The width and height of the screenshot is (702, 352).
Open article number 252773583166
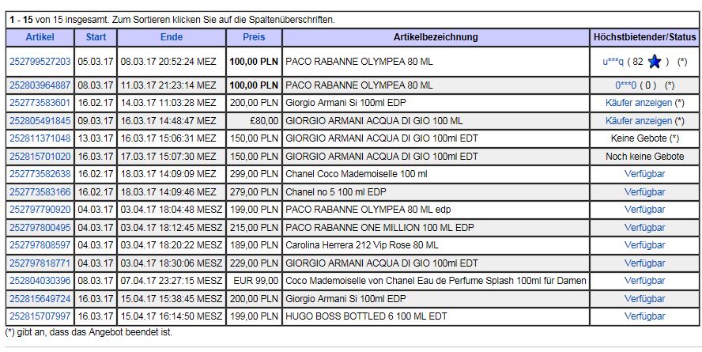40,192
